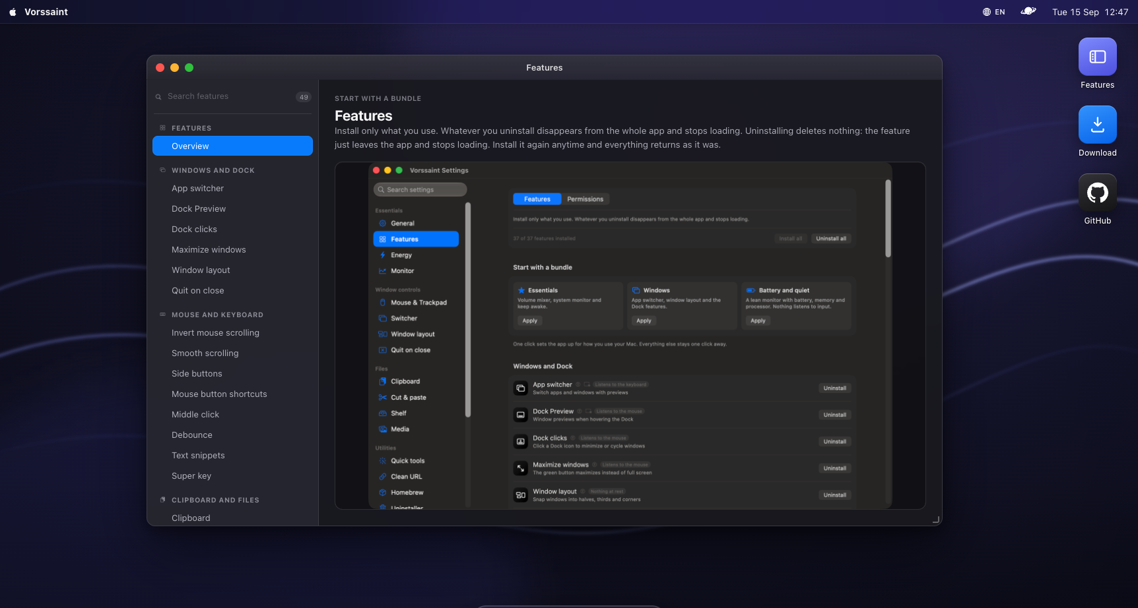Open the Vorssaint menu in menu bar
This screenshot has width=1138, height=608.
[46, 12]
